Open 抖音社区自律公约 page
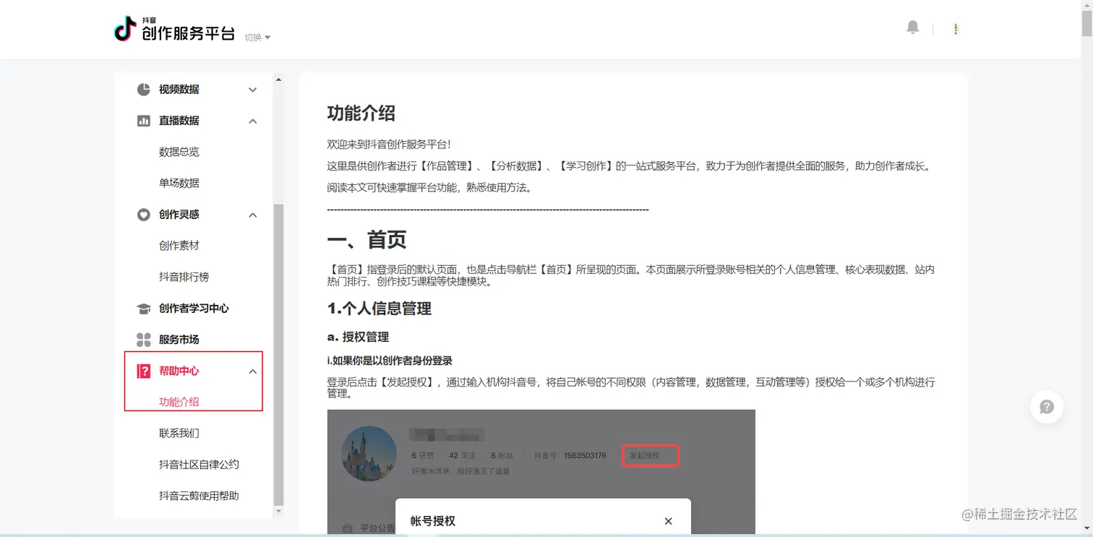Image resolution: width=1093 pixels, height=537 pixels. point(199,465)
